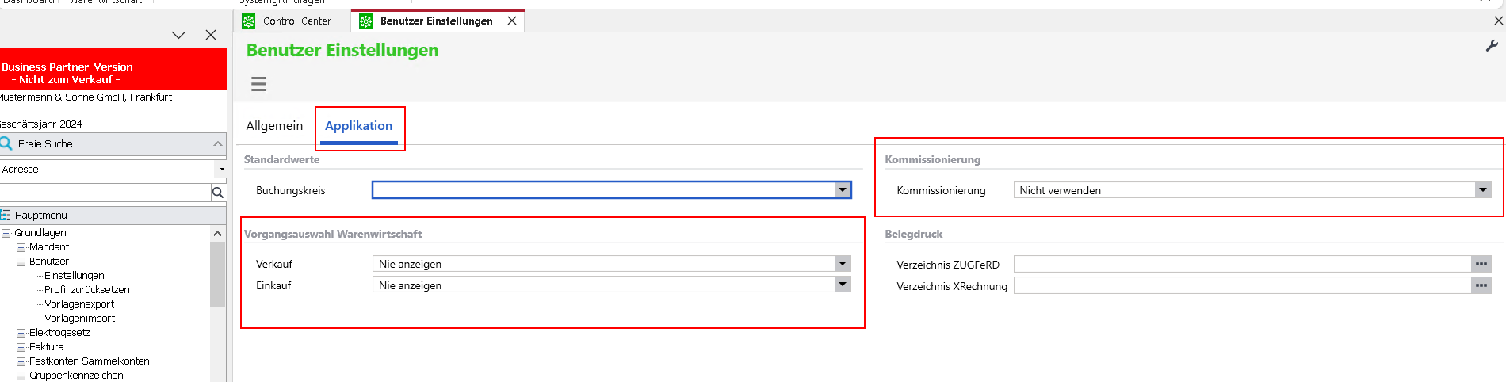This screenshot has width=1506, height=382.
Task: Open the Einkauf dropdown list
Action: coord(843,285)
